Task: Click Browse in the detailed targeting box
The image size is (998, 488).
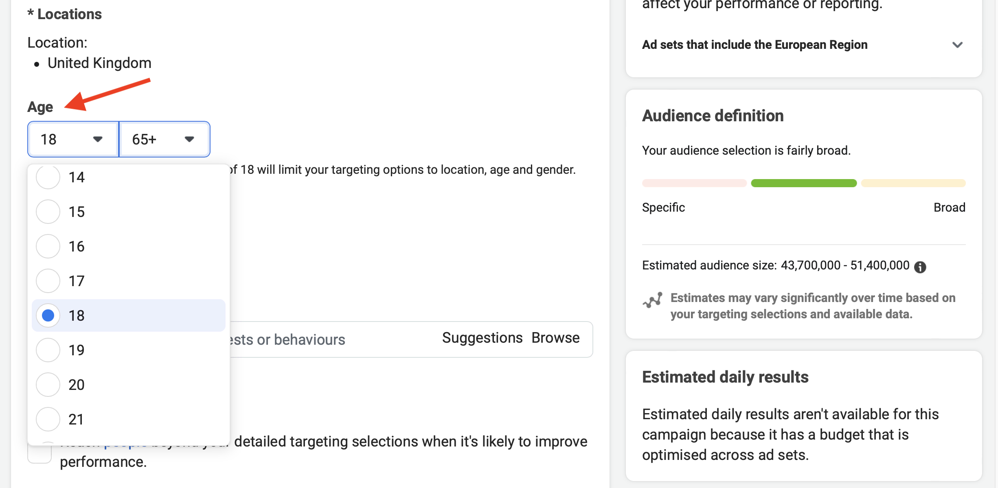Action: click(555, 338)
